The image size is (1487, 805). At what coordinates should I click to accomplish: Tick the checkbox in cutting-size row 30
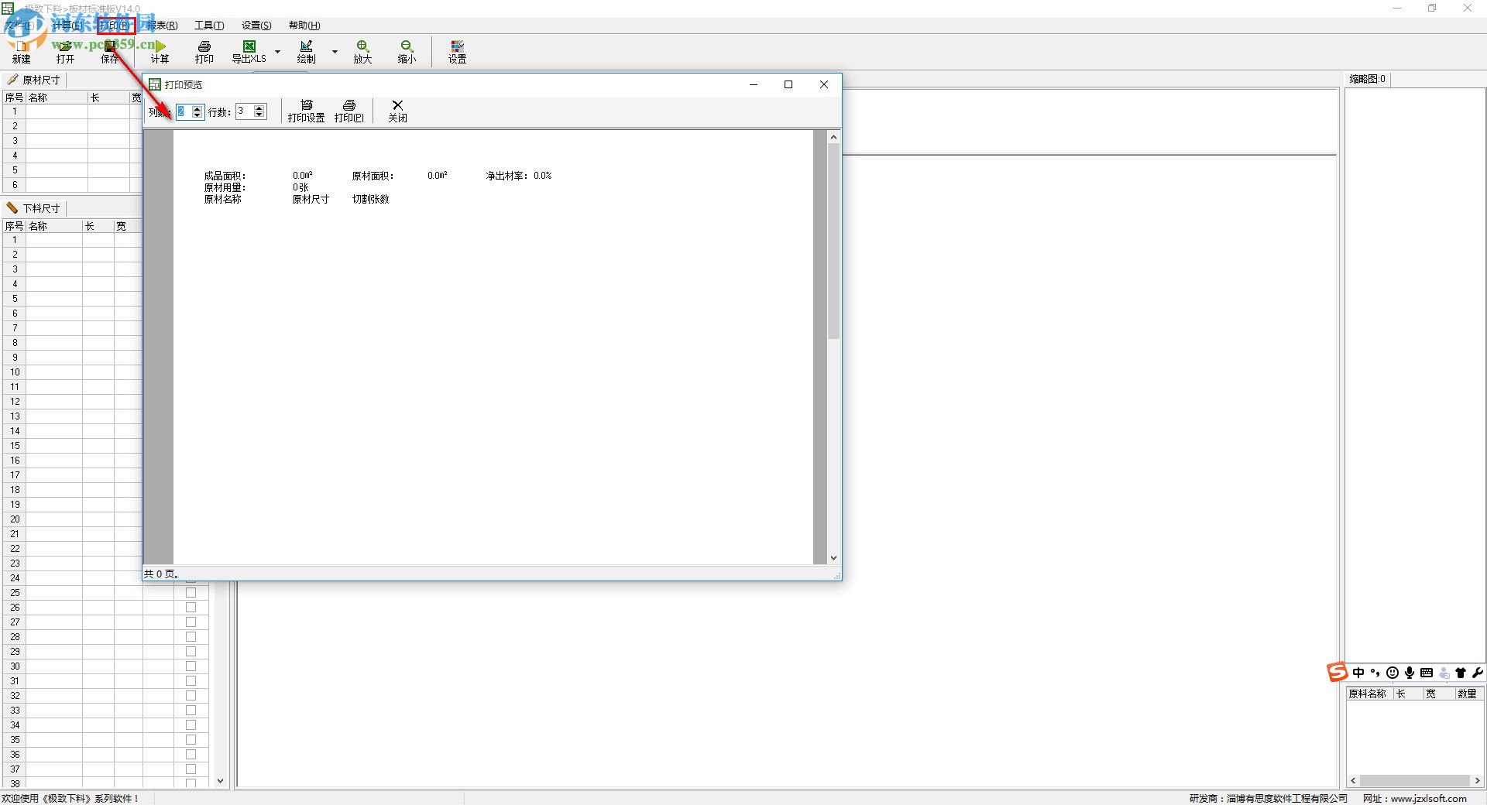pyautogui.click(x=191, y=666)
